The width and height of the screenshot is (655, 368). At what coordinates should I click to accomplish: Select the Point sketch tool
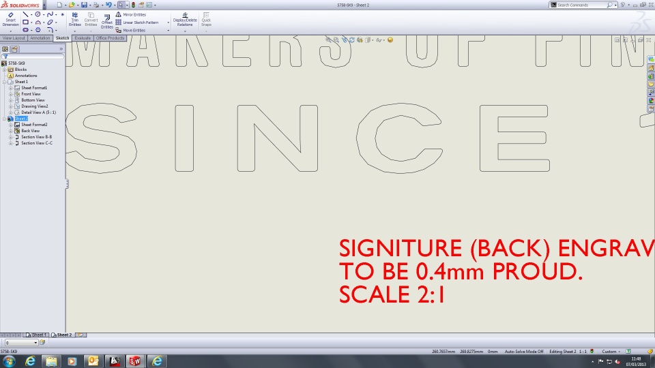click(x=63, y=14)
